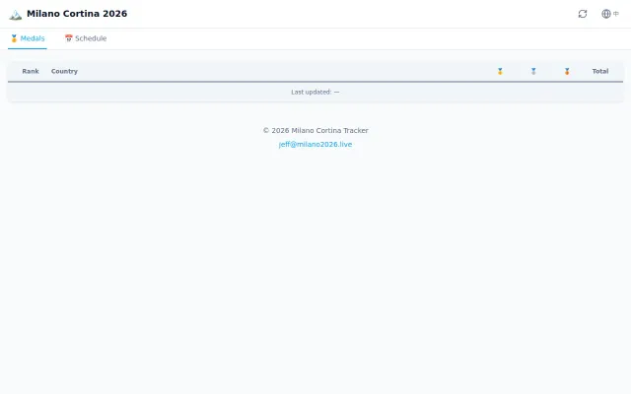Open the jeff@milano2026.live email link

point(315,145)
